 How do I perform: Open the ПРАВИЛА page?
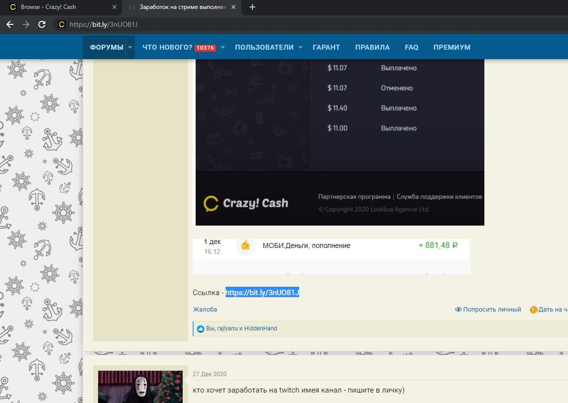(x=372, y=47)
